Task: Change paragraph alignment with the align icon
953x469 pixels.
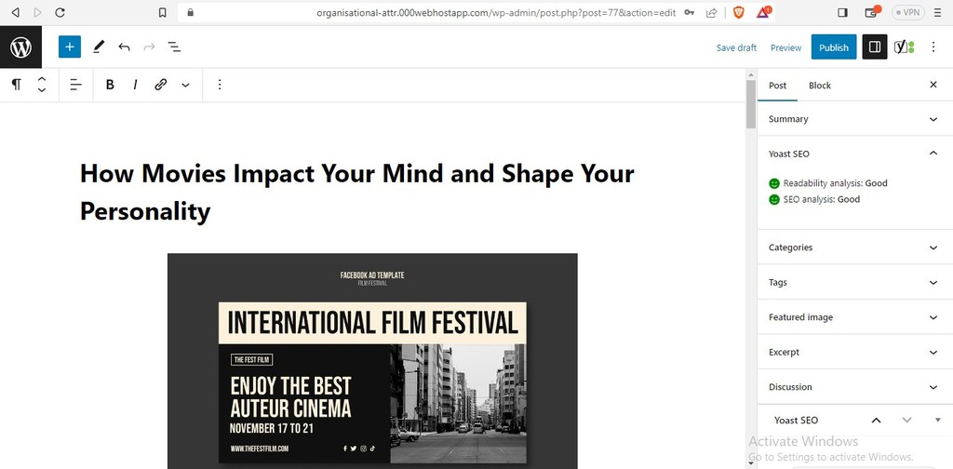Action: pos(76,85)
